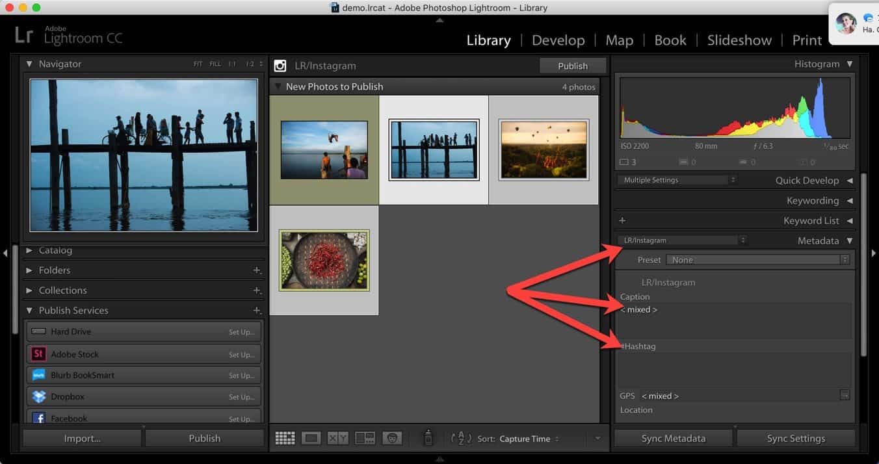
Task: Add keyword with Keyword List plus icon
Action: 622,221
